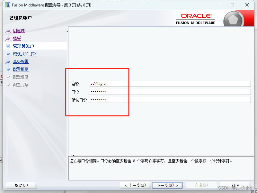Click the 配置完毕 step marker circle
This screenshot has width=257, height=193.
8,84
